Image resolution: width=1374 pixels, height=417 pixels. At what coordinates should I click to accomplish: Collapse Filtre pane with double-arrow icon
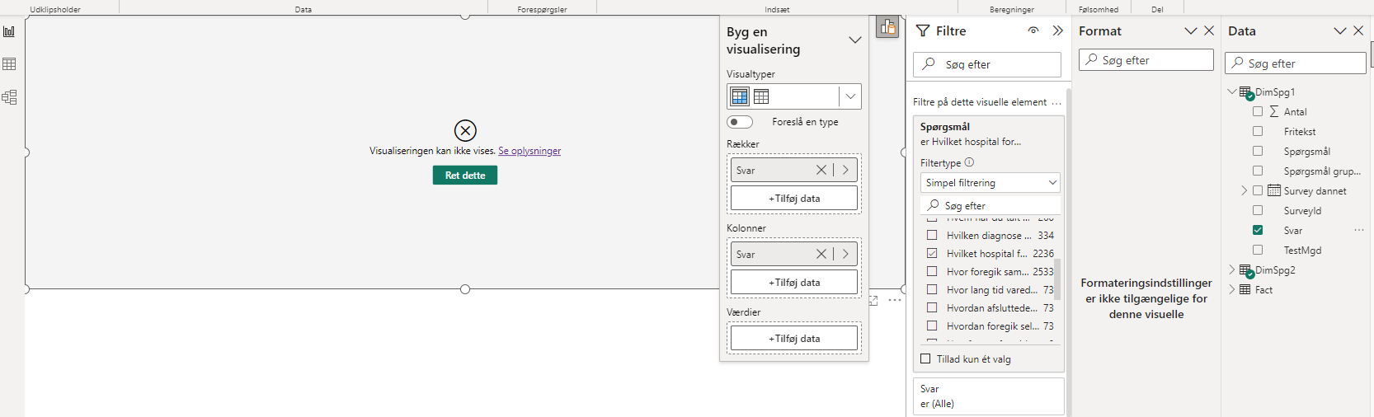pyautogui.click(x=1057, y=30)
